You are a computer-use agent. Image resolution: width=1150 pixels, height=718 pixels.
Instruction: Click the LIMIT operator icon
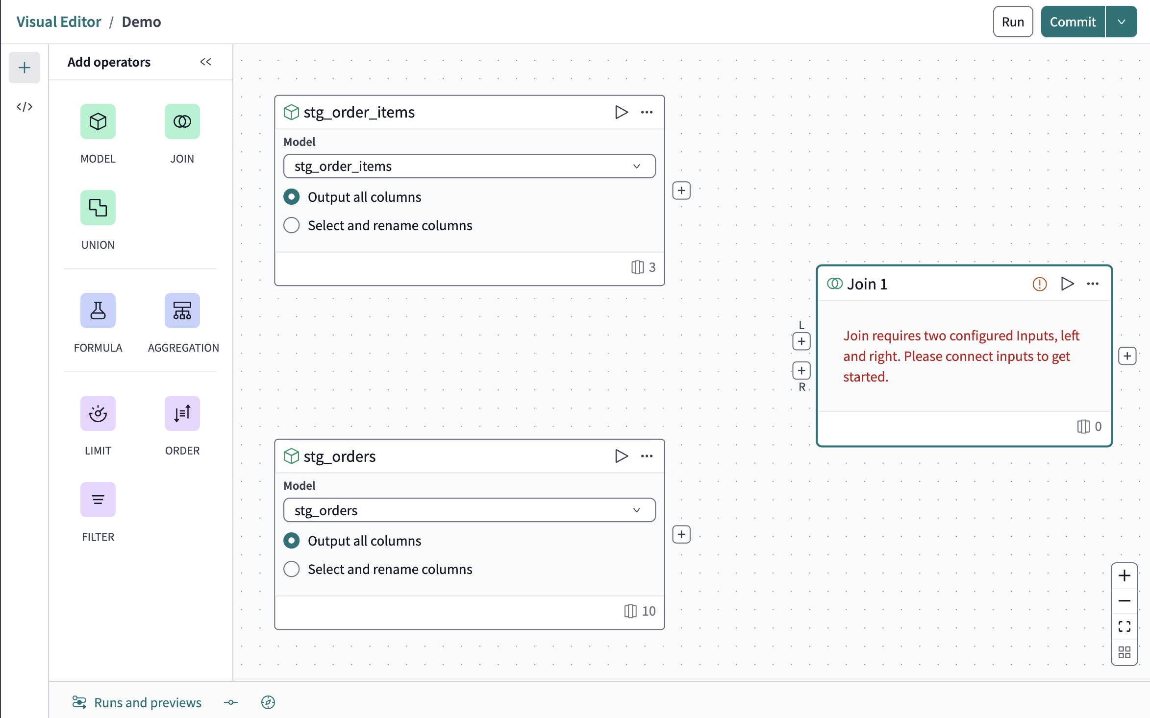[98, 413]
